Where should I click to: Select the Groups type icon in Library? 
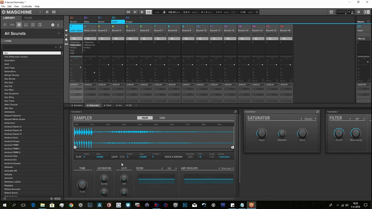coord(12,25)
